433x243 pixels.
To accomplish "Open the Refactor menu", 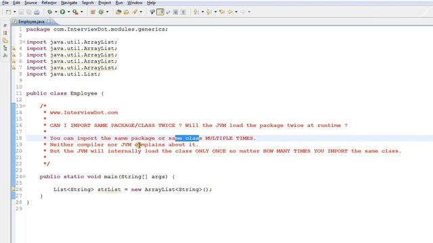I will pos(49,3).
